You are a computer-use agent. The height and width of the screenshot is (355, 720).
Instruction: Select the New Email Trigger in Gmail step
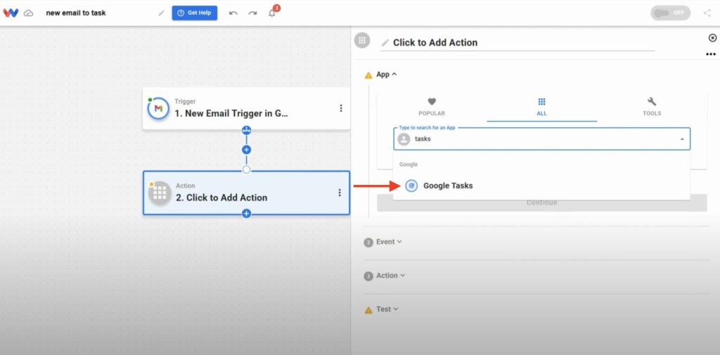click(246, 108)
